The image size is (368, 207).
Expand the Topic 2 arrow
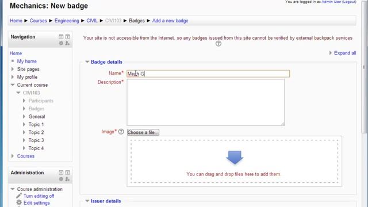(24, 132)
